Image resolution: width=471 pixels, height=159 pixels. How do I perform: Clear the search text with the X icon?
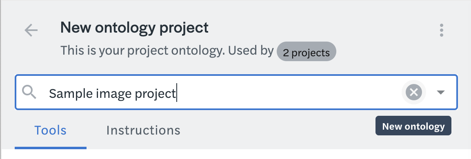pyautogui.click(x=413, y=92)
